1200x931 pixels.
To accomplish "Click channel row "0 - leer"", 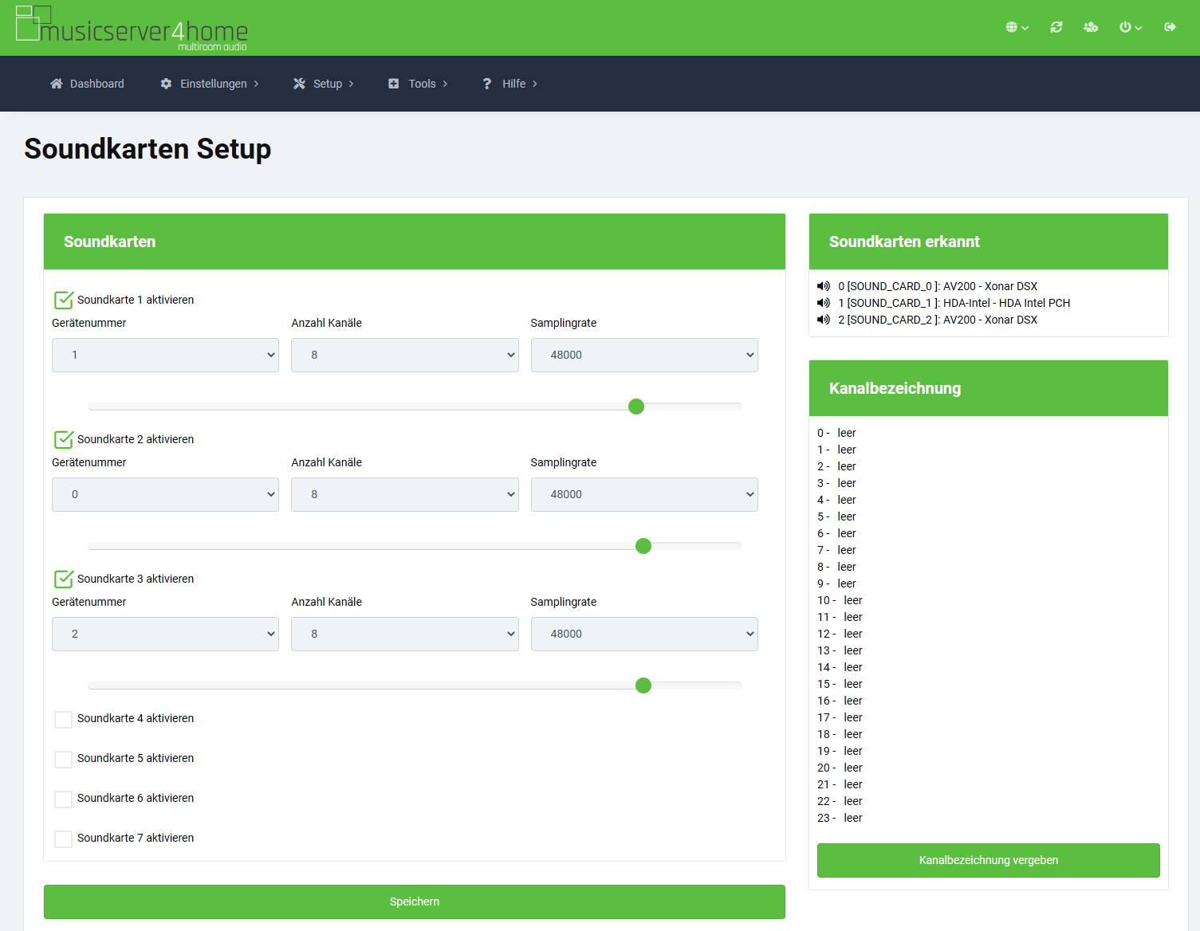I will pos(836,433).
